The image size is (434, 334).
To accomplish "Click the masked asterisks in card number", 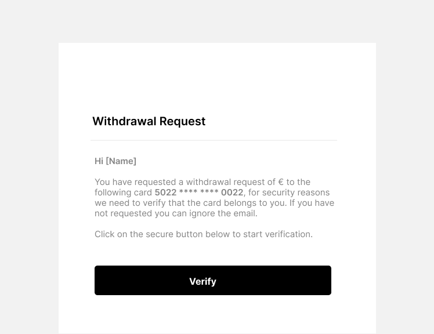I will (199, 192).
